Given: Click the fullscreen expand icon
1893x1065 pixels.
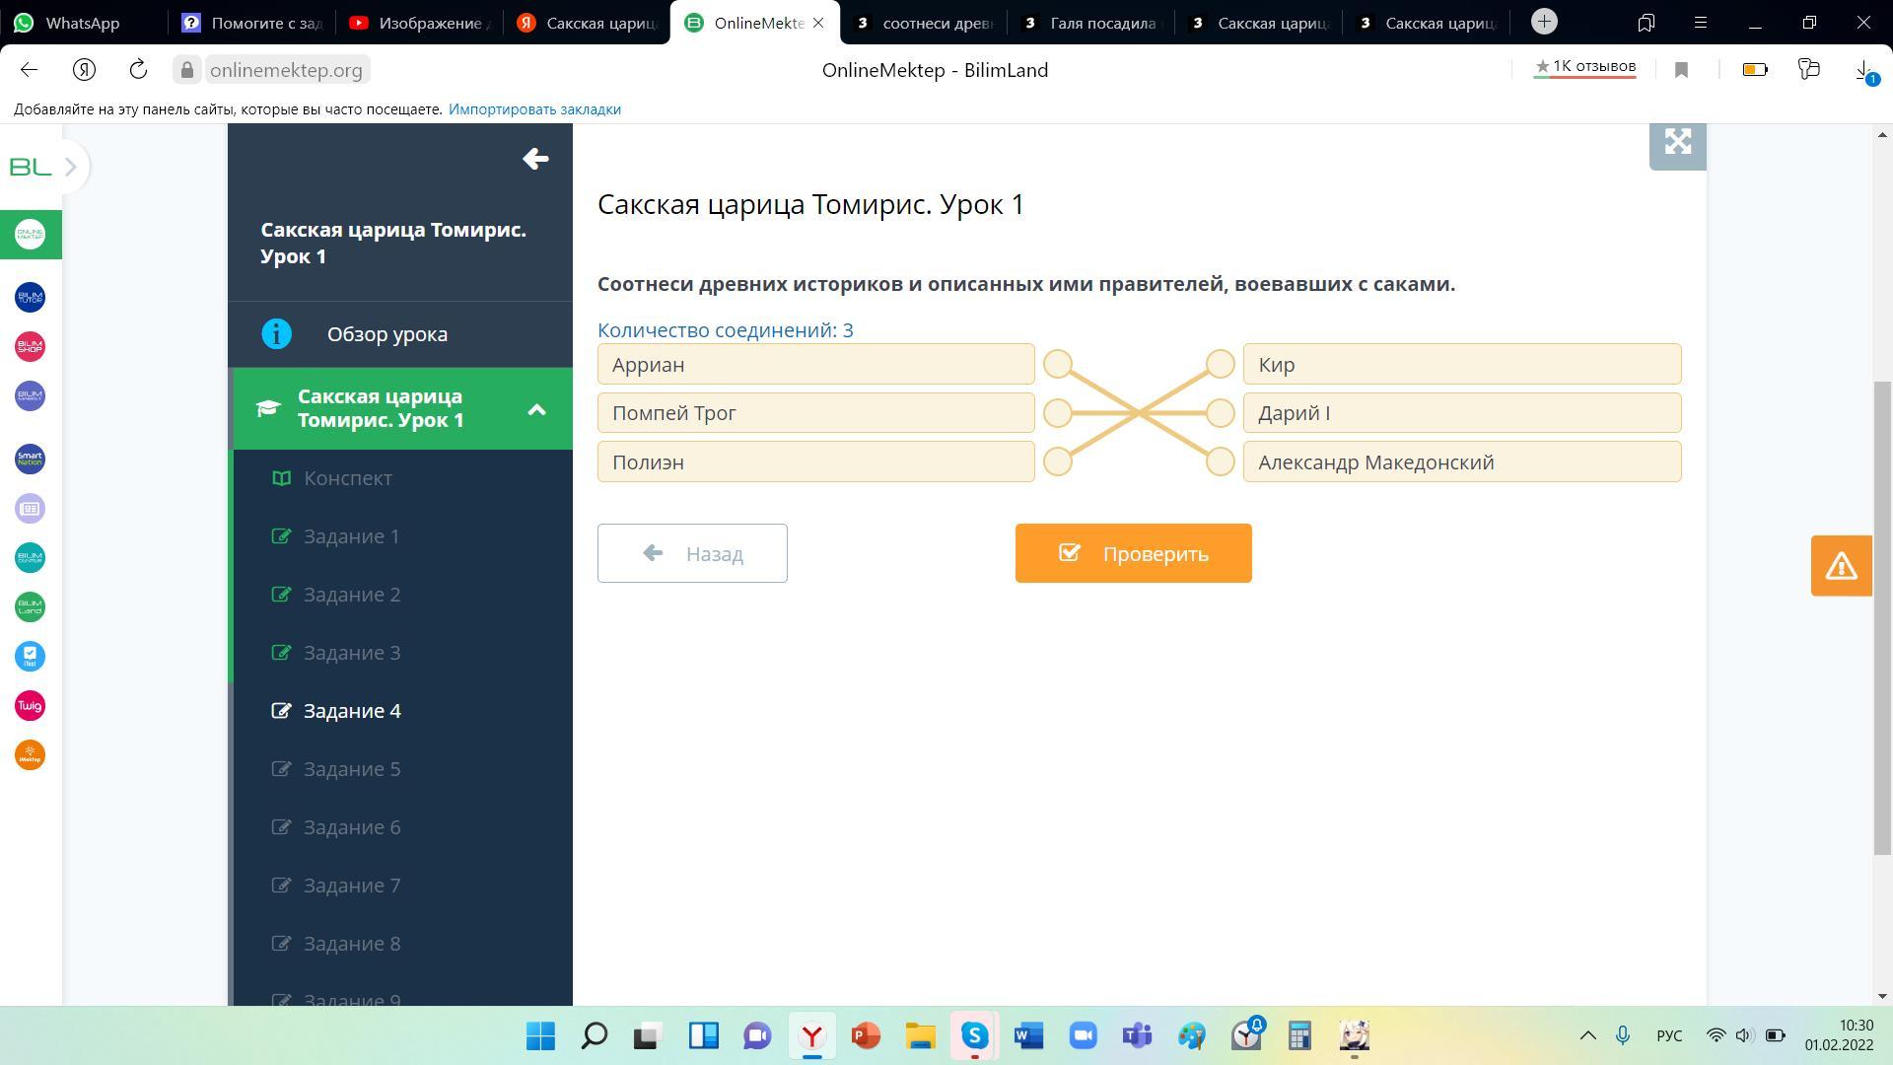Looking at the screenshot, I should (1677, 142).
